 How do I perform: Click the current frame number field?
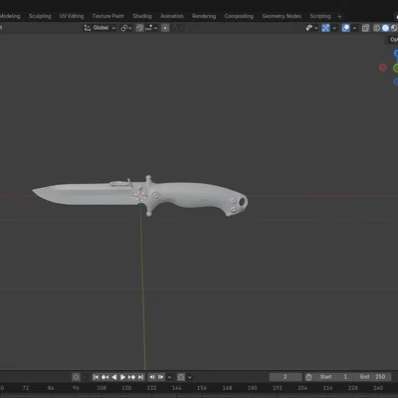(x=286, y=377)
